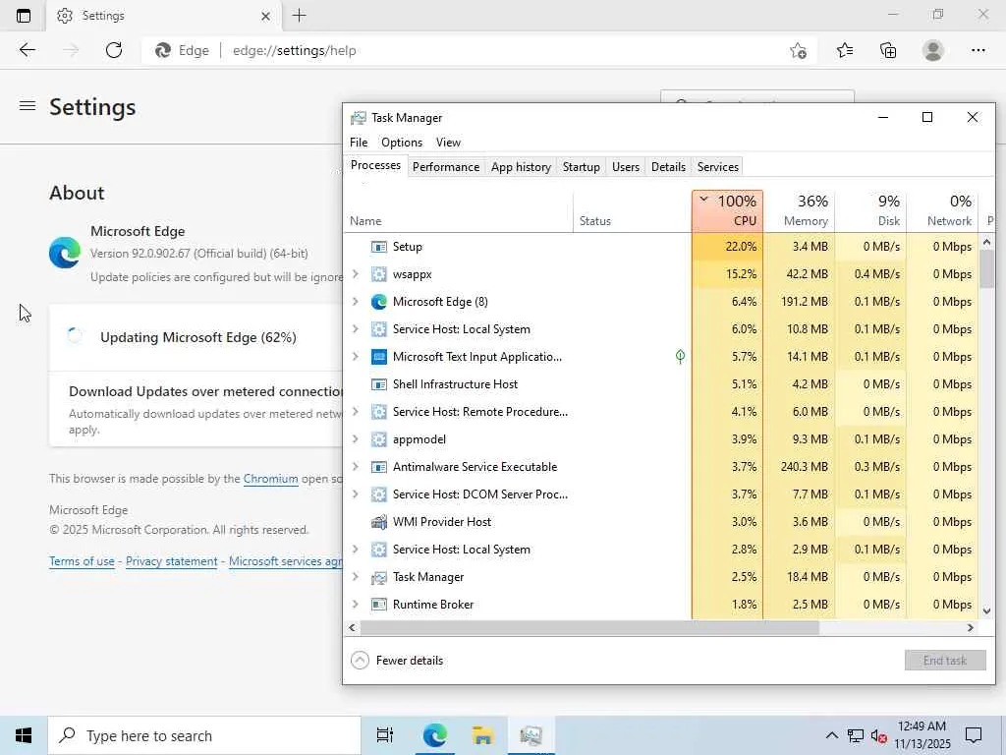This screenshot has width=1006, height=755.
Task: Open the Task Manager File menu
Action: pyautogui.click(x=359, y=143)
